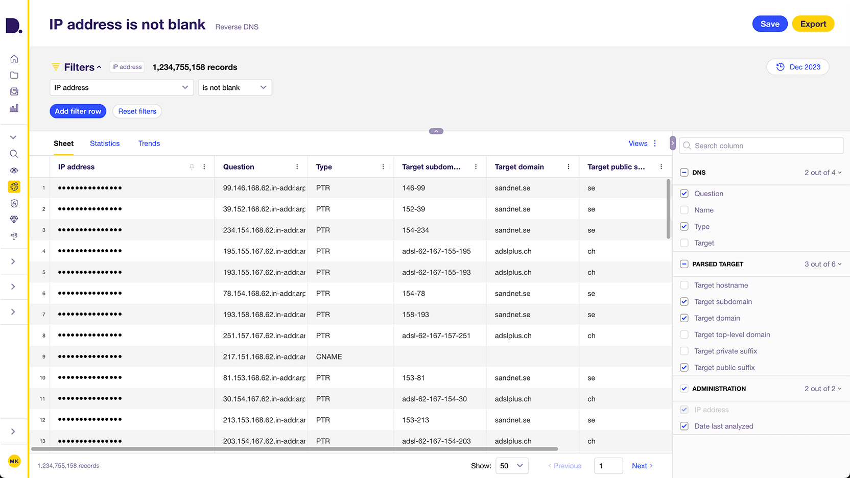Click the horizontal table scrollbar
Viewport: 850px width, 478px height.
point(294,449)
